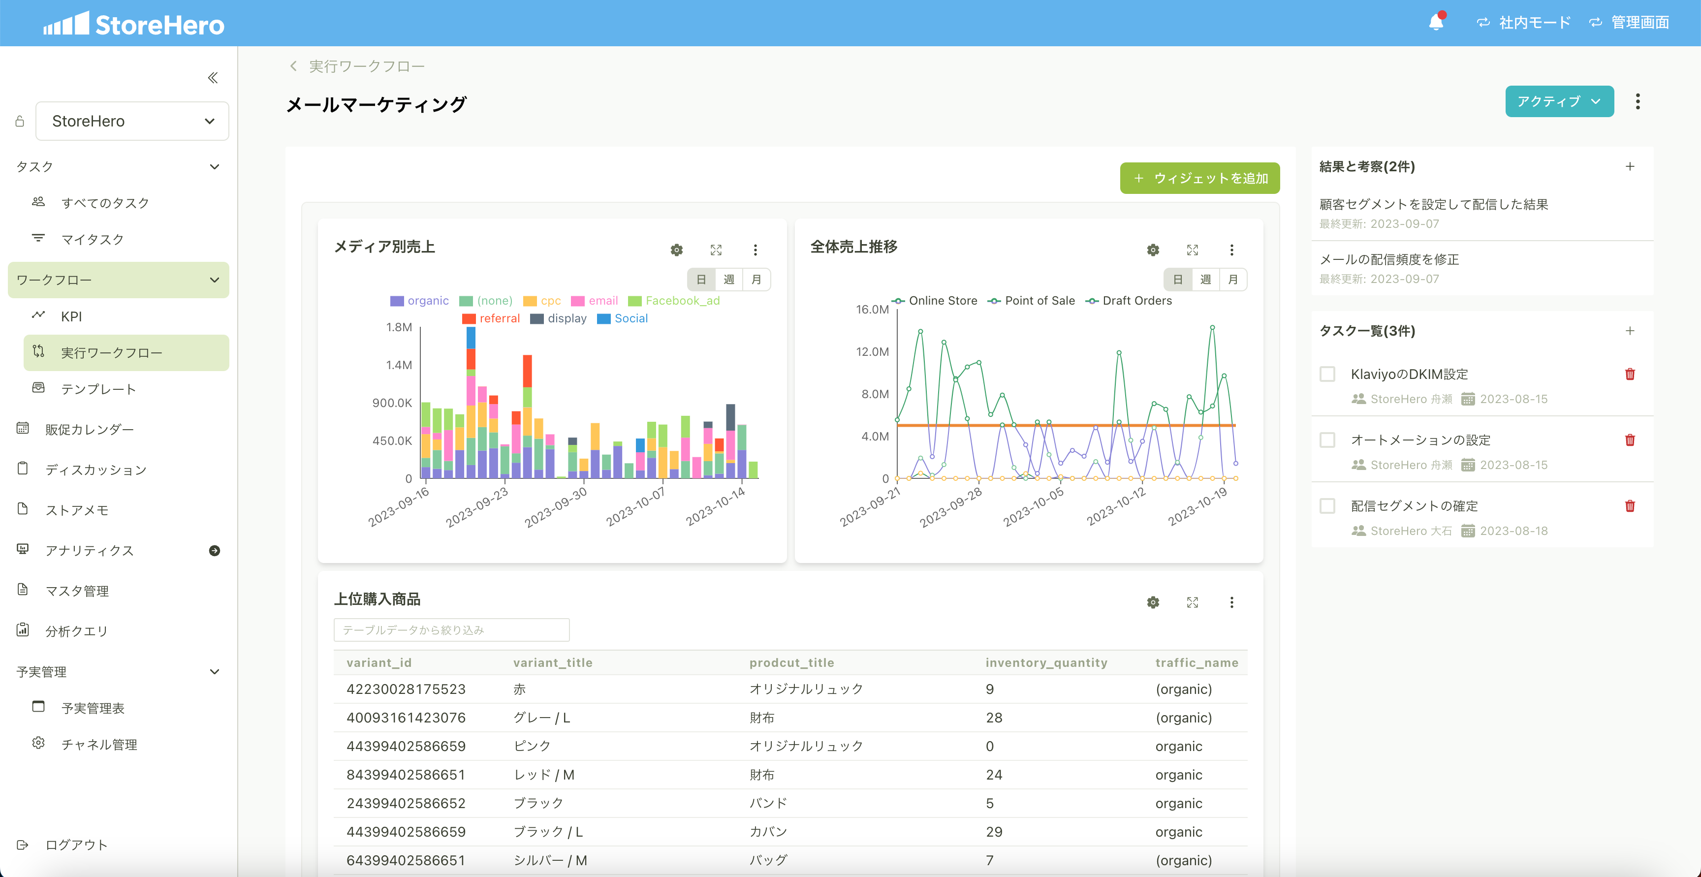Delete the 配信セグメントの確定 task

[x=1630, y=506]
